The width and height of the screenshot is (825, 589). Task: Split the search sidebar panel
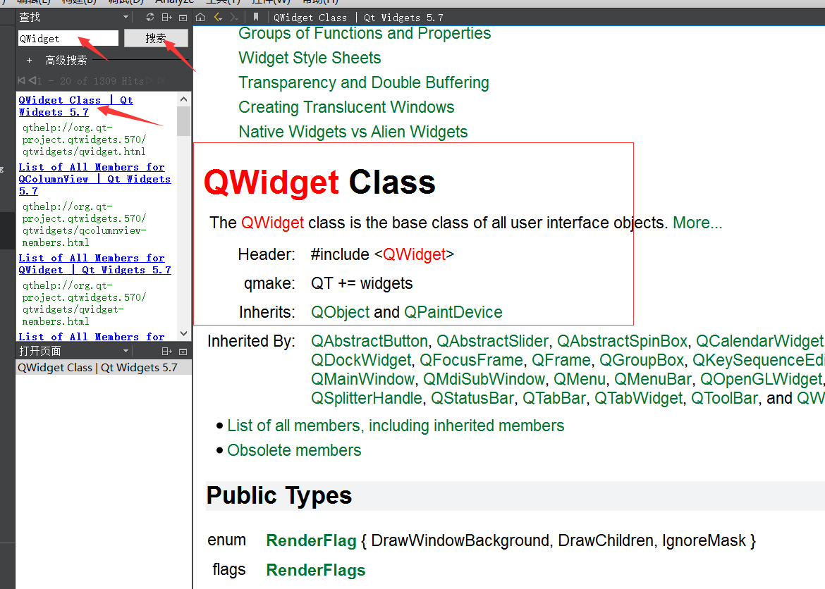pos(167,17)
